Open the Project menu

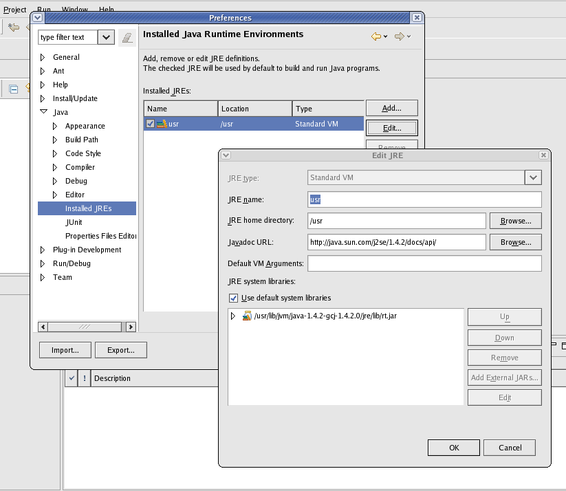[14, 10]
